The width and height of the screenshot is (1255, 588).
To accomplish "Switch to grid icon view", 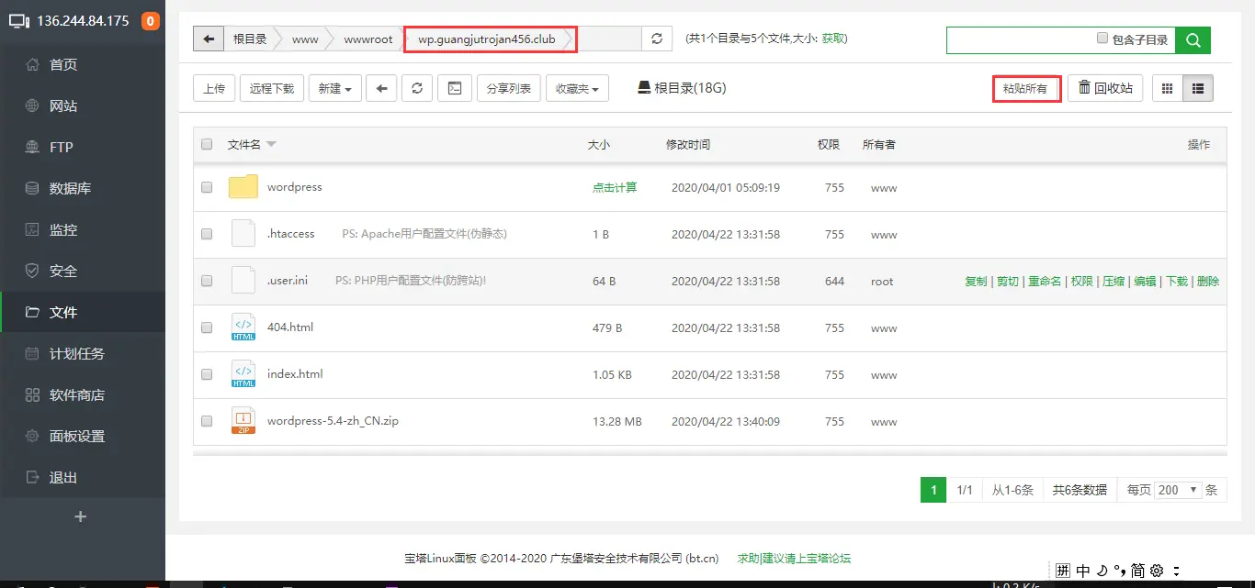I will [1168, 88].
